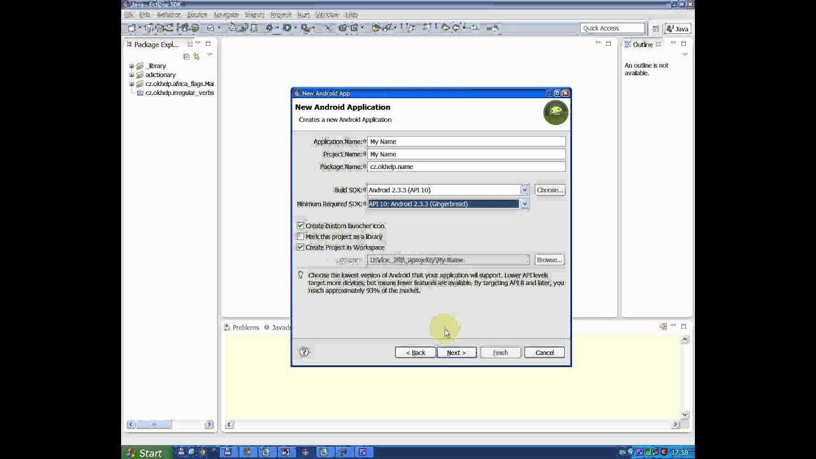
Task: Click the Open Perspective icon
Action: [x=655, y=29]
